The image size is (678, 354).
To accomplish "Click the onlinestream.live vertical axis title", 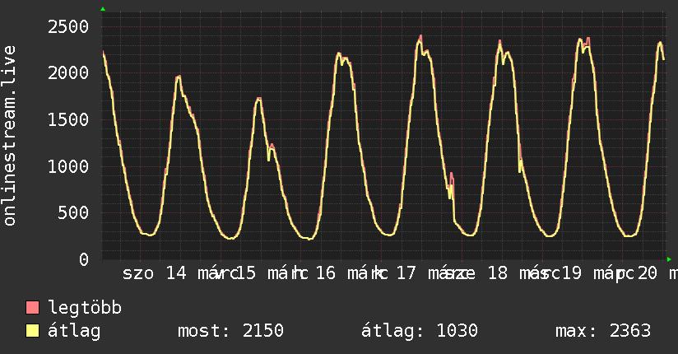I will (x=10, y=136).
